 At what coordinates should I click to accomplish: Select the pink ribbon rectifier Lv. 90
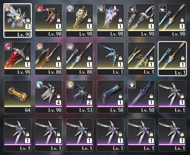111,20
